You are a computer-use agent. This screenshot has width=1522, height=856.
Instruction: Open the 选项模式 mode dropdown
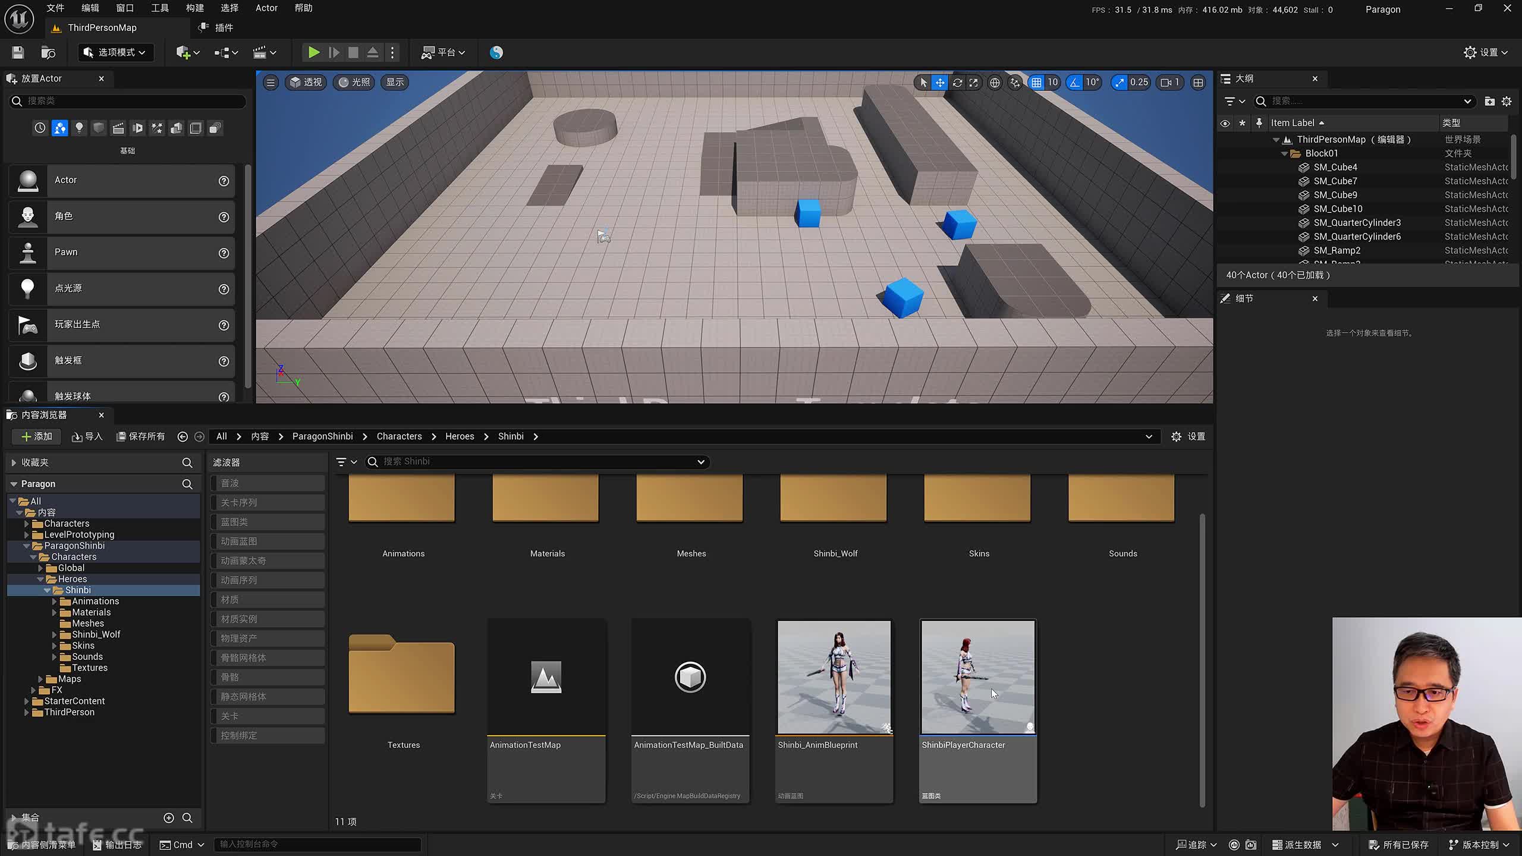pyautogui.click(x=115, y=52)
